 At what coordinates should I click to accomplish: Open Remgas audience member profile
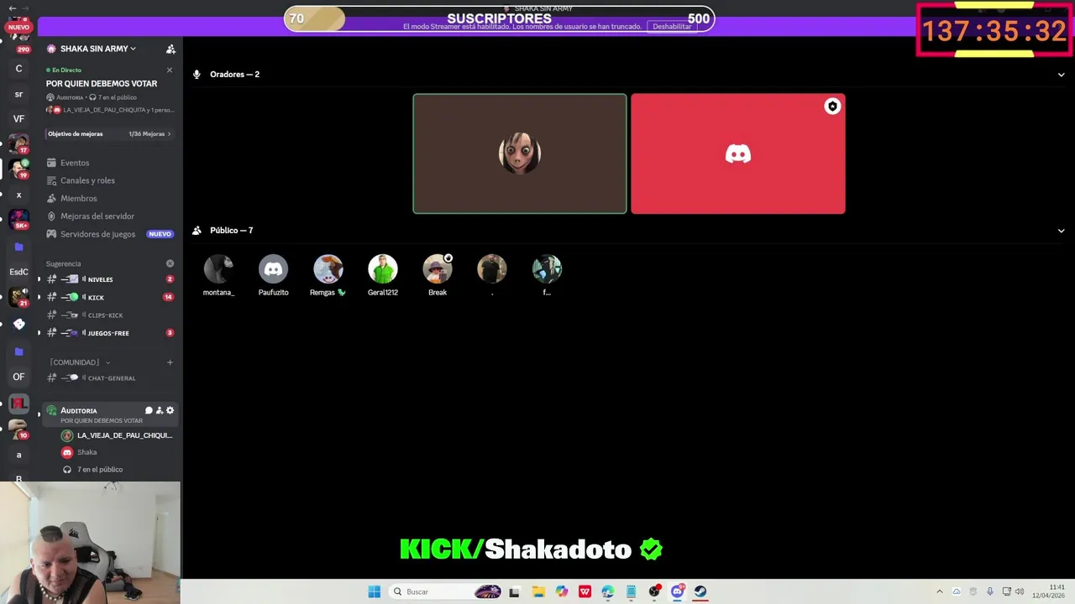pyautogui.click(x=328, y=275)
